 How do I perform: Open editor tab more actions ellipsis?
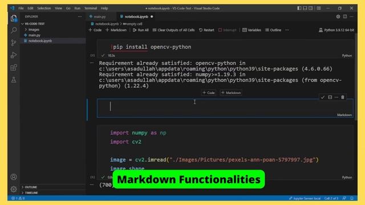[x=351, y=17]
